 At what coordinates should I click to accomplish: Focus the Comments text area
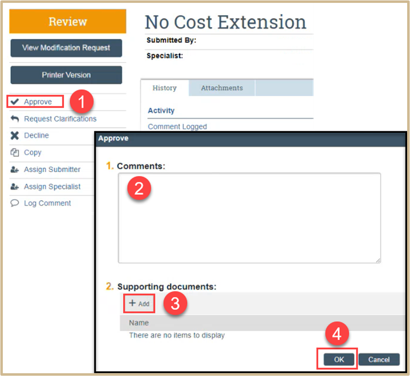pos(249,218)
